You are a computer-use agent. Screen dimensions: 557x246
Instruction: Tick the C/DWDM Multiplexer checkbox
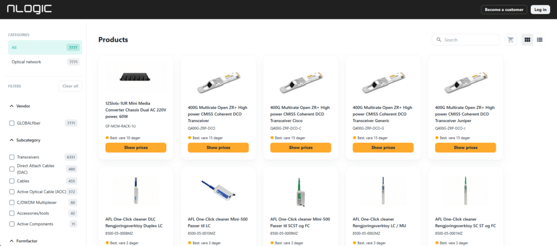pyautogui.click(x=12, y=202)
